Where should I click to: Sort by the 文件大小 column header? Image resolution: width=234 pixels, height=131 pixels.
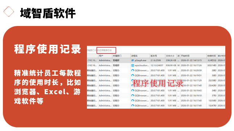(171, 56)
